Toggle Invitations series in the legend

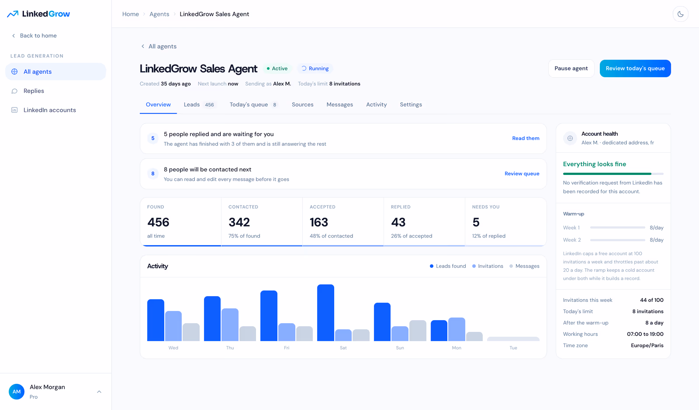coord(488,266)
